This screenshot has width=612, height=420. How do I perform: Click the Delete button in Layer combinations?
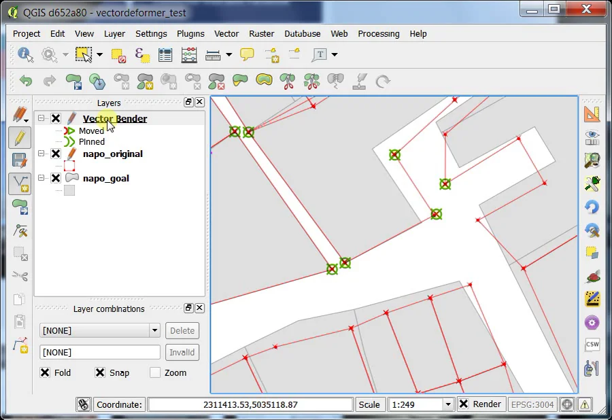[182, 331]
